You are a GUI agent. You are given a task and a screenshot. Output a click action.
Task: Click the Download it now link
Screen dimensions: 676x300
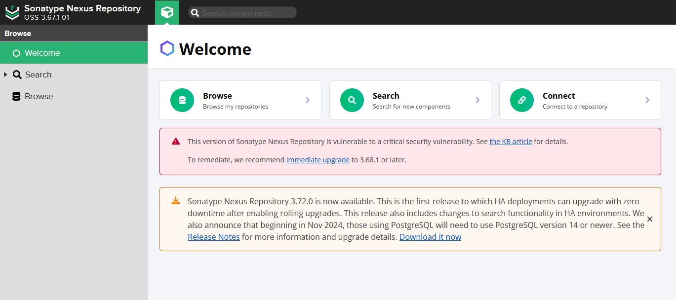click(x=430, y=237)
